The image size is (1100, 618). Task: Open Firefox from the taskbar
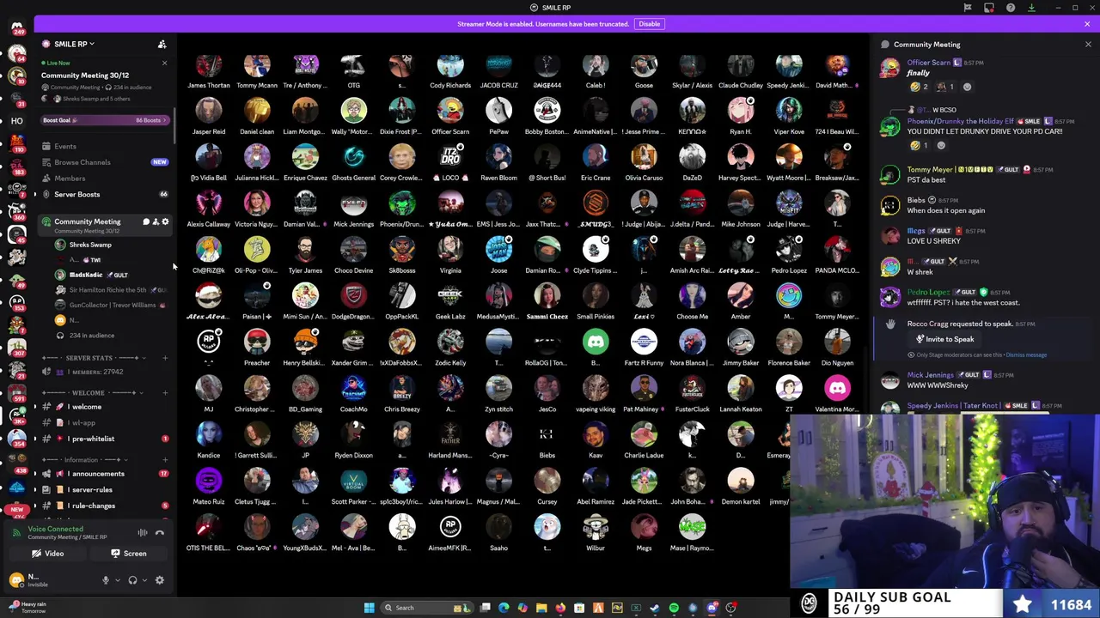560,608
